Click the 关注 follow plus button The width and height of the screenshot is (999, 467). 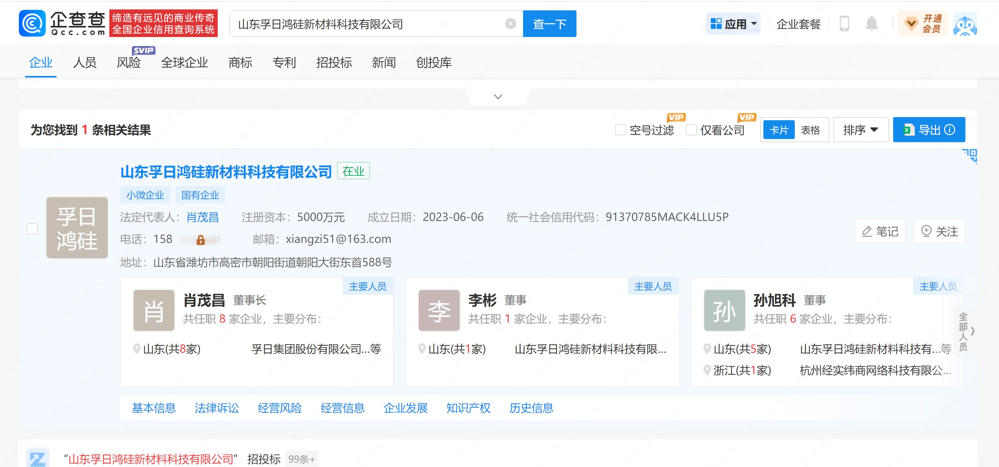[x=939, y=231]
